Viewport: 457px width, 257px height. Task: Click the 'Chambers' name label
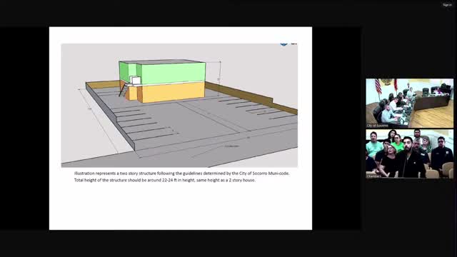pos(374,176)
